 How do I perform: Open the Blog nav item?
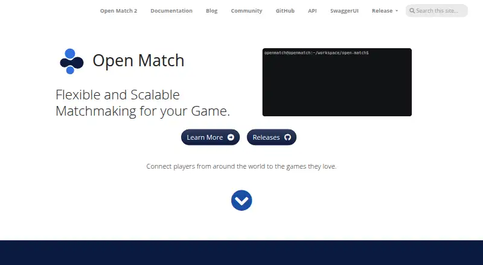pyautogui.click(x=212, y=11)
